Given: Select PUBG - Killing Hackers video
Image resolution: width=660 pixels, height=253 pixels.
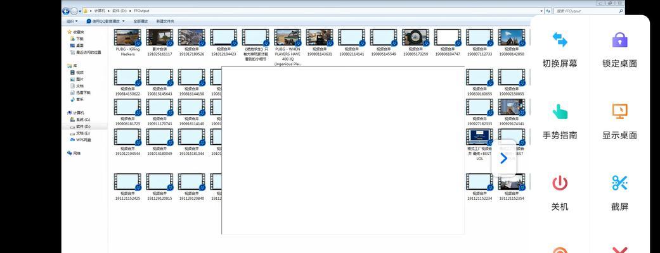Looking at the screenshot, I should (x=127, y=42).
